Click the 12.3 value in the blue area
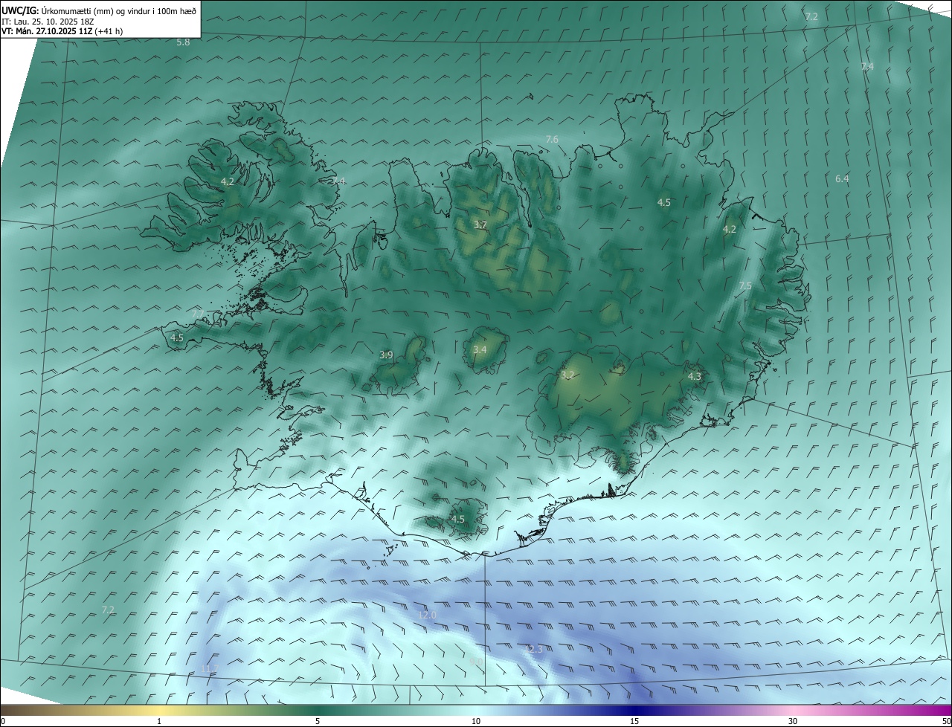Screen dimensions: 952x727 tap(533, 650)
